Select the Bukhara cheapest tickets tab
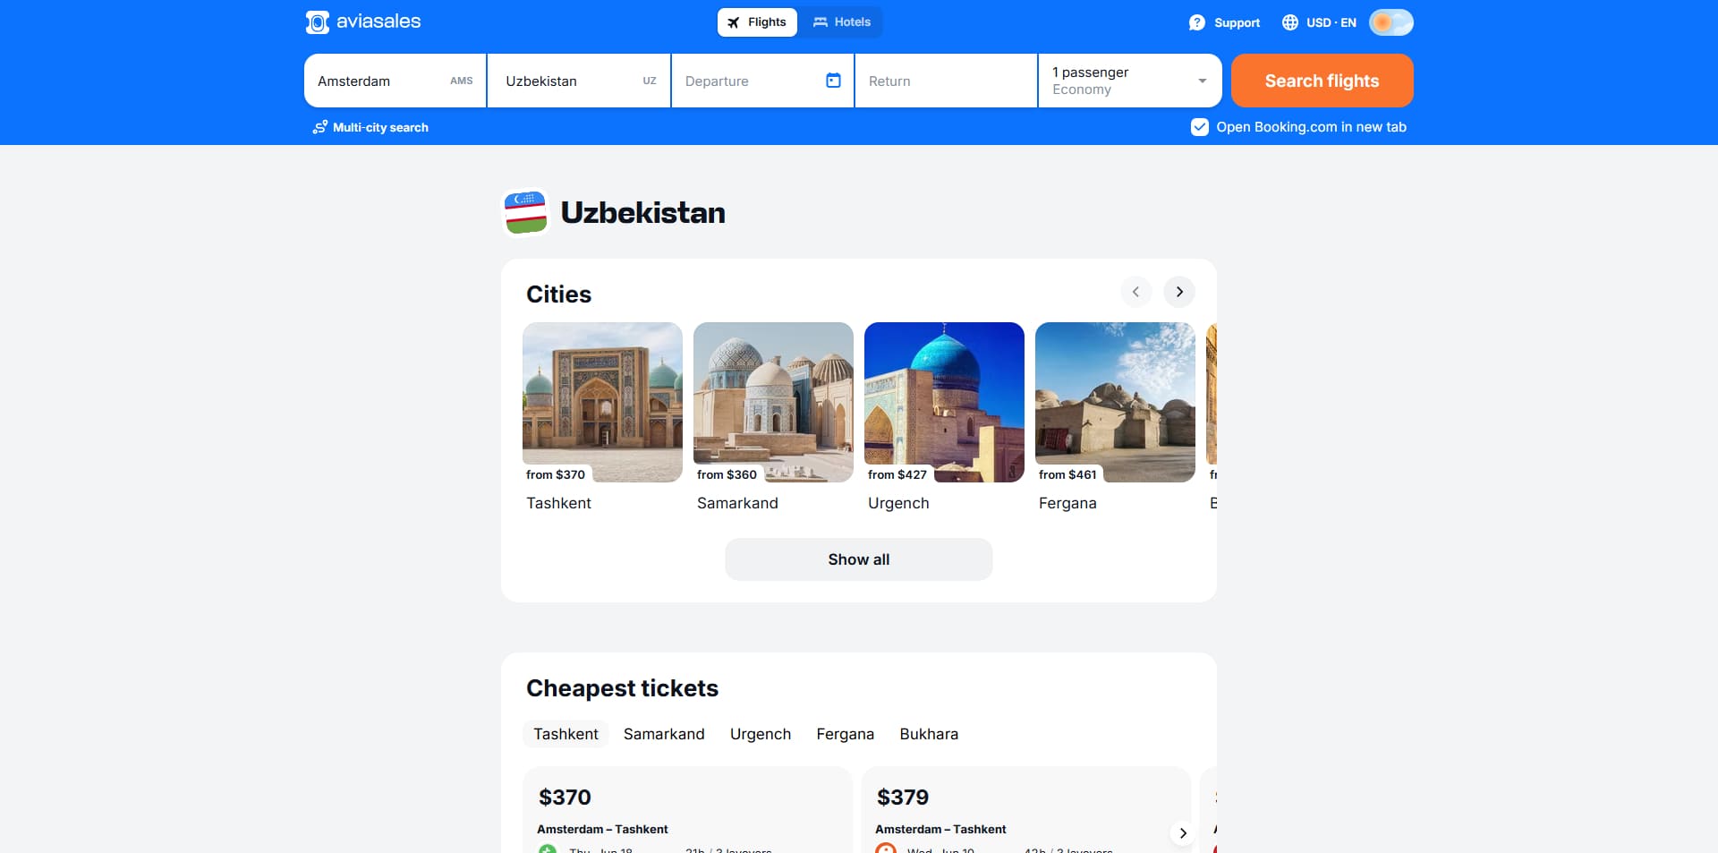The width and height of the screenshot is (1718, 853). coord(929,734)
